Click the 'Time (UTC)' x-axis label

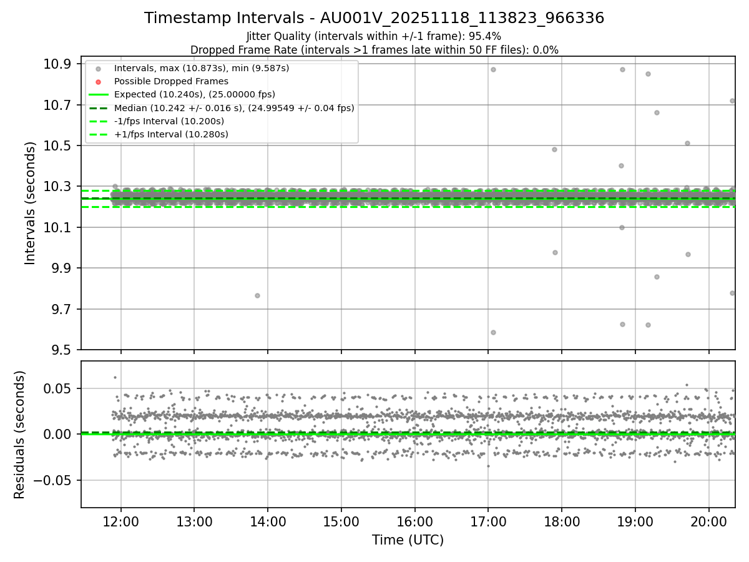[408, 540]
